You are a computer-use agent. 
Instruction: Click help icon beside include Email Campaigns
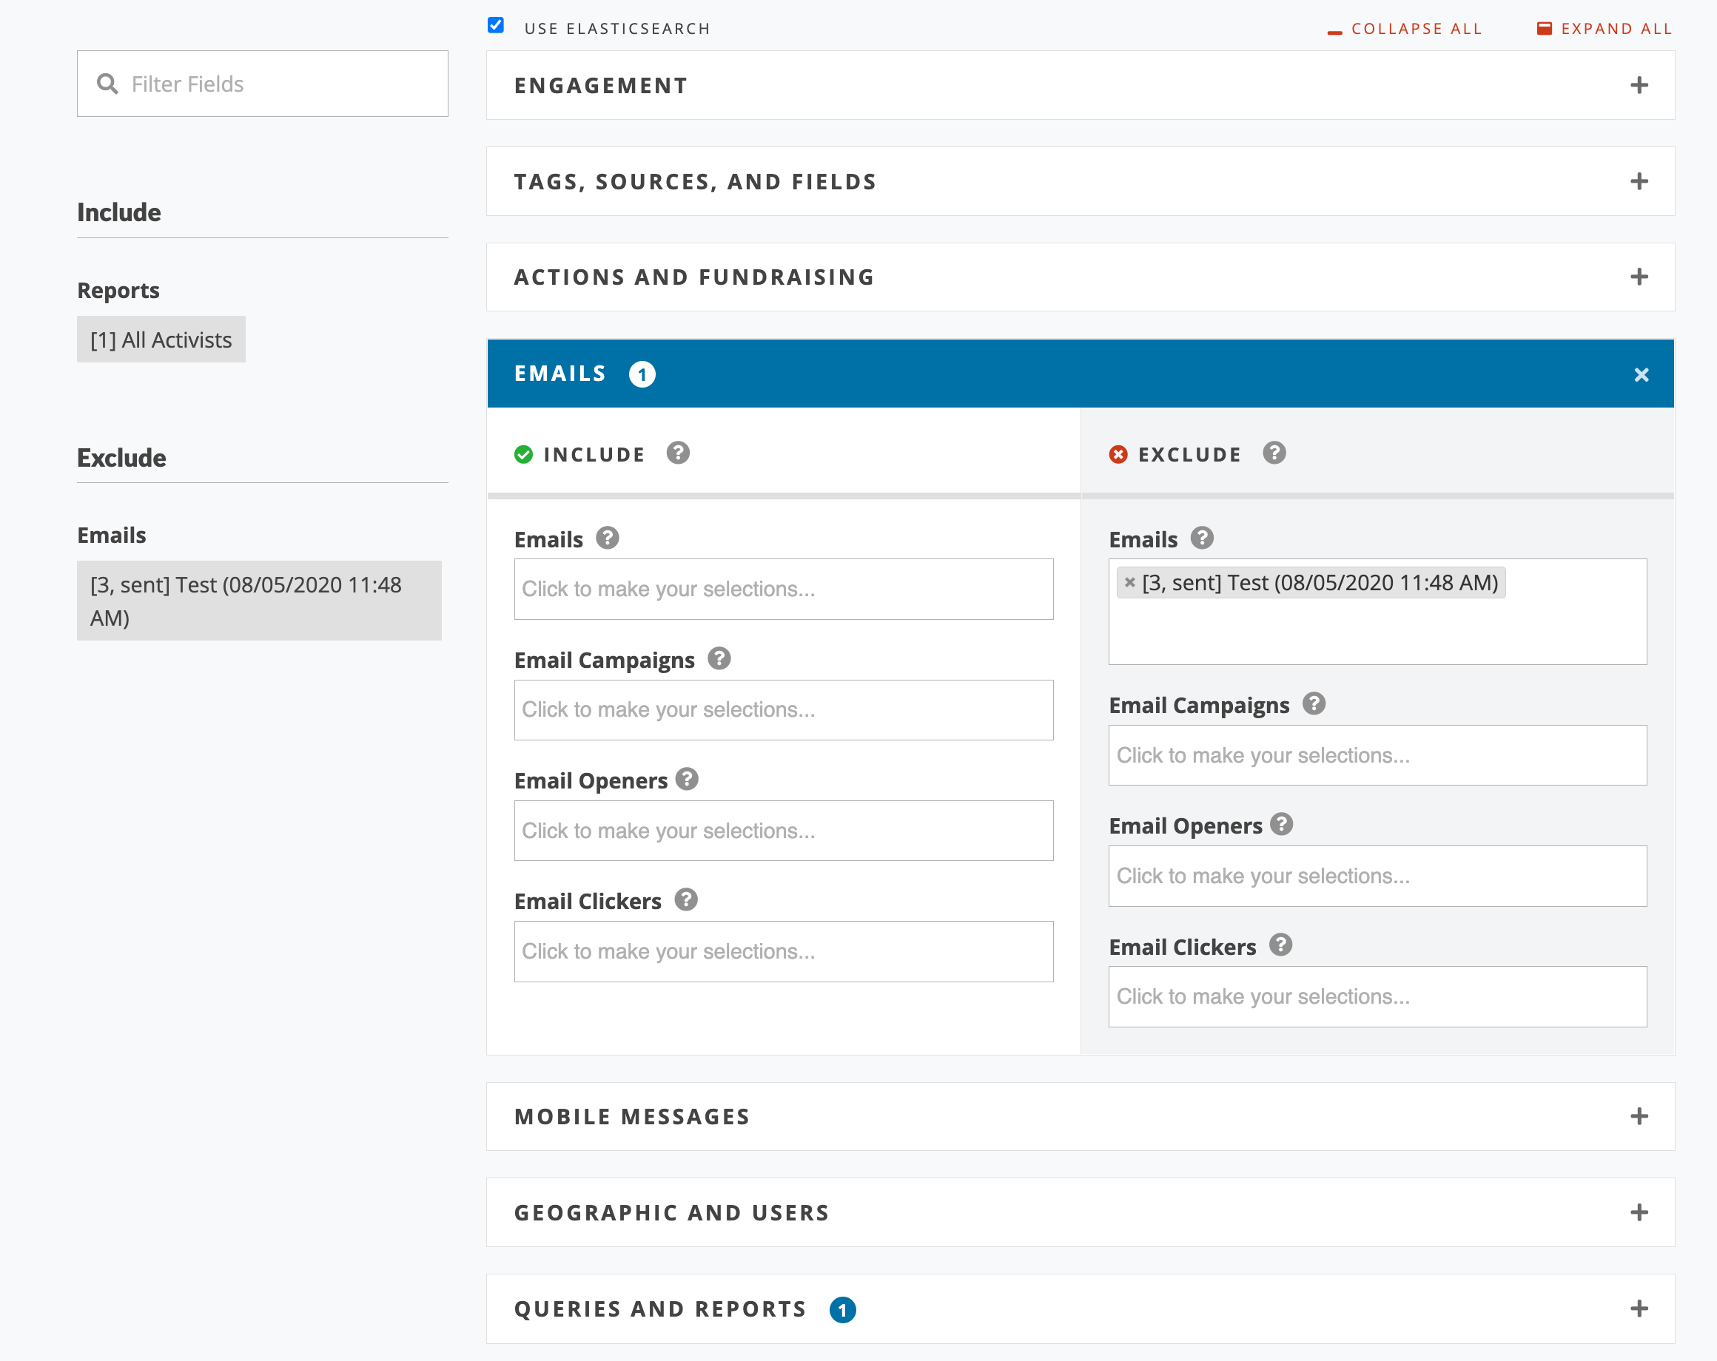719,658
